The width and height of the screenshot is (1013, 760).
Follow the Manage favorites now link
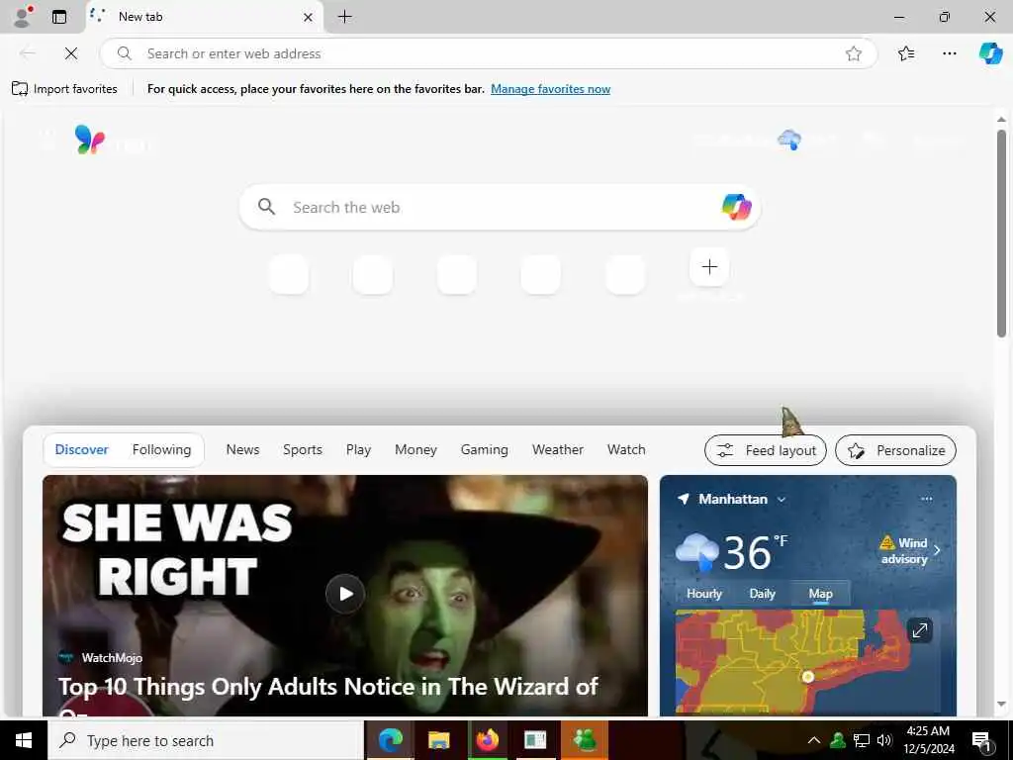pos(550,89)
